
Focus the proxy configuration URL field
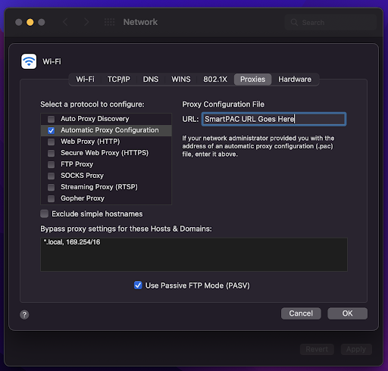[x=274, y=119]
